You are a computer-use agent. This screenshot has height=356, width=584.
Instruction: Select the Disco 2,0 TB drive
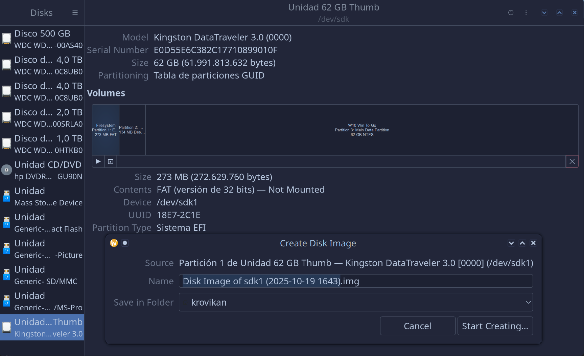coord(42,118)
